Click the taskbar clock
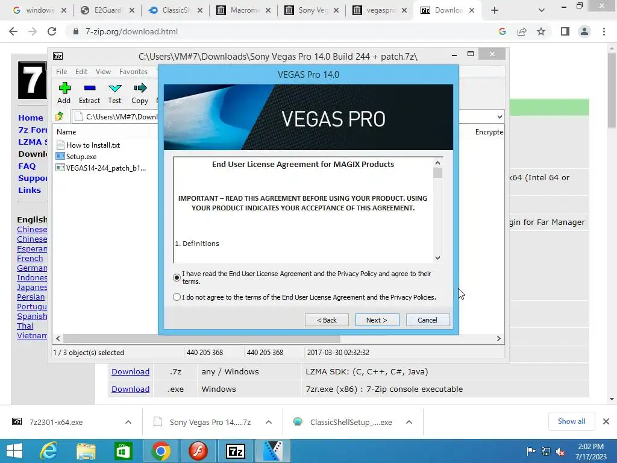Viewport: 617px width, 463px height. click(x=591, y=451)
